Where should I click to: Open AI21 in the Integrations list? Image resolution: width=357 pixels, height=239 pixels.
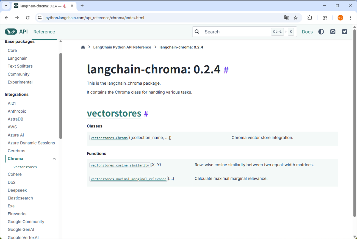[x=12, y=103]
